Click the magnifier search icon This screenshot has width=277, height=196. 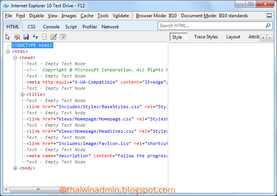click(268, 26)
